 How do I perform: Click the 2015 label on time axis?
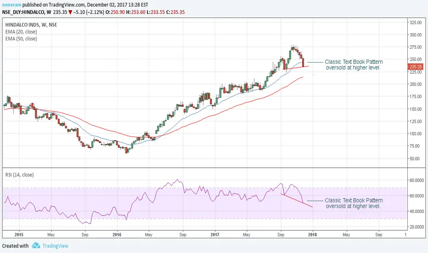click(19, 235)
